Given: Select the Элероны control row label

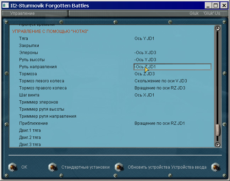Looking at the screenshot, I should click(28, 53).
